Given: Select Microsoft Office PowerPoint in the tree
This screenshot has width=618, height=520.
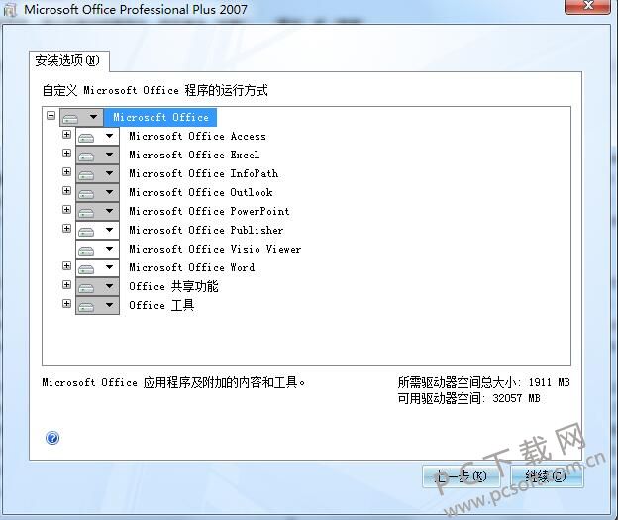Looking at the screenshot, I should [209, 211].
